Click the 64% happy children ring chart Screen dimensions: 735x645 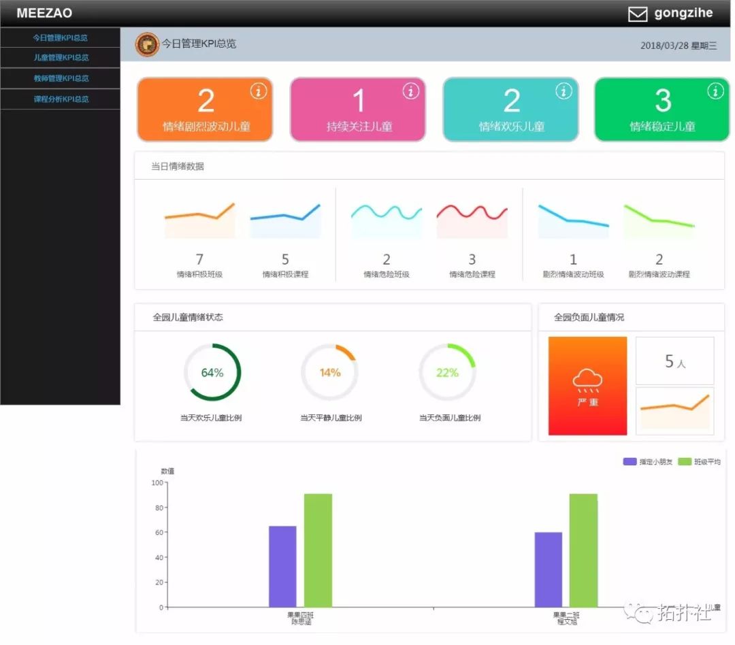point(212,372)
